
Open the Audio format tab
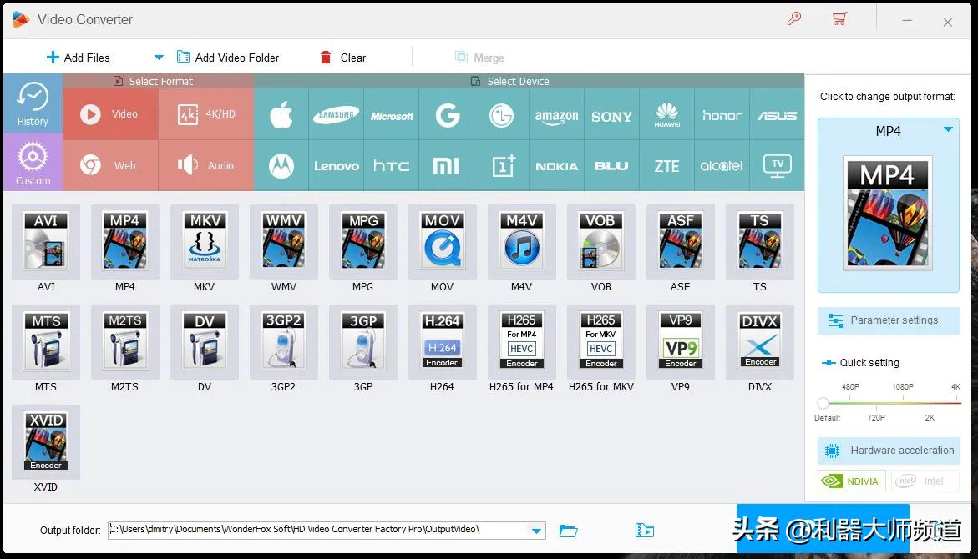tap(206, 166)
